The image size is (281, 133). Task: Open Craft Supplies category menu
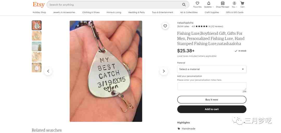tap(212, 12)
